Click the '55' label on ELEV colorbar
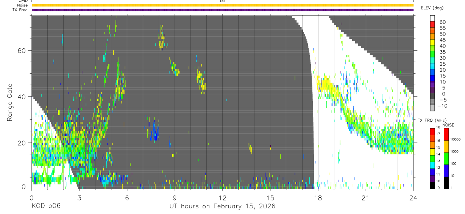 click(x=443, y=28)
